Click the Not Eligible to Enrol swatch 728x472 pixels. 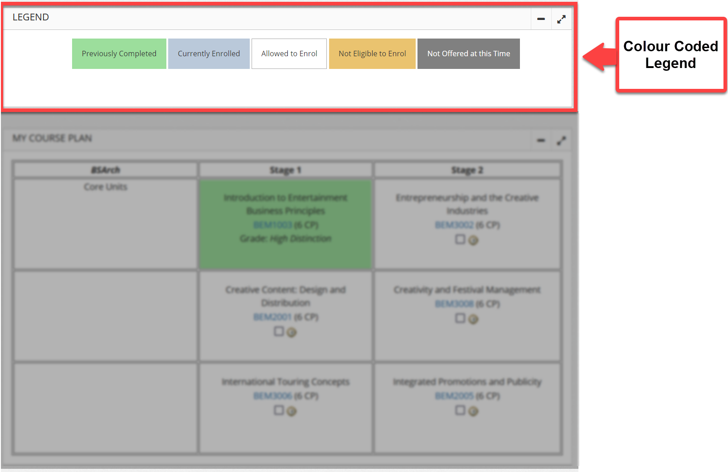point(372,54)
